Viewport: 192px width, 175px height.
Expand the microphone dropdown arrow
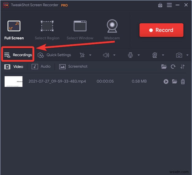139,55
